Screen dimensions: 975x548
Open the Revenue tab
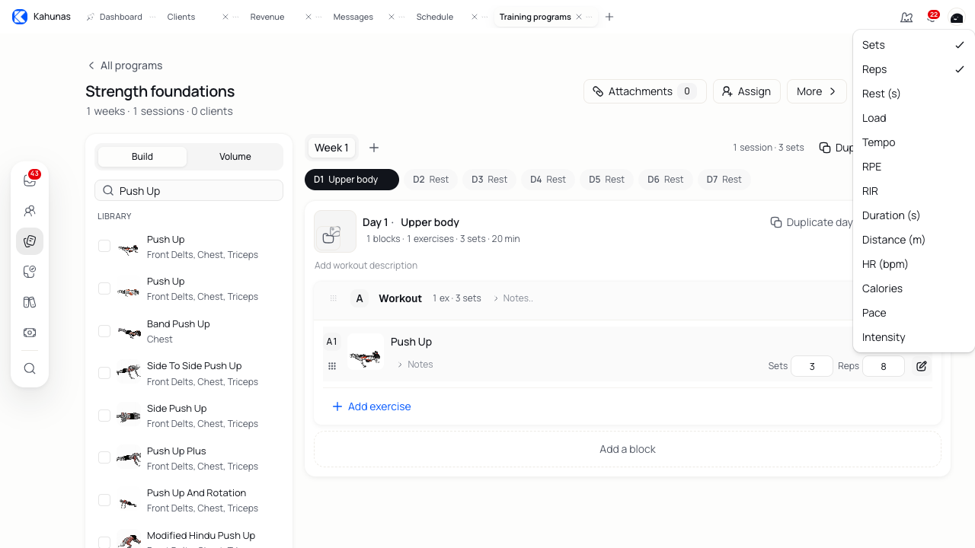(x=267, y=17)
